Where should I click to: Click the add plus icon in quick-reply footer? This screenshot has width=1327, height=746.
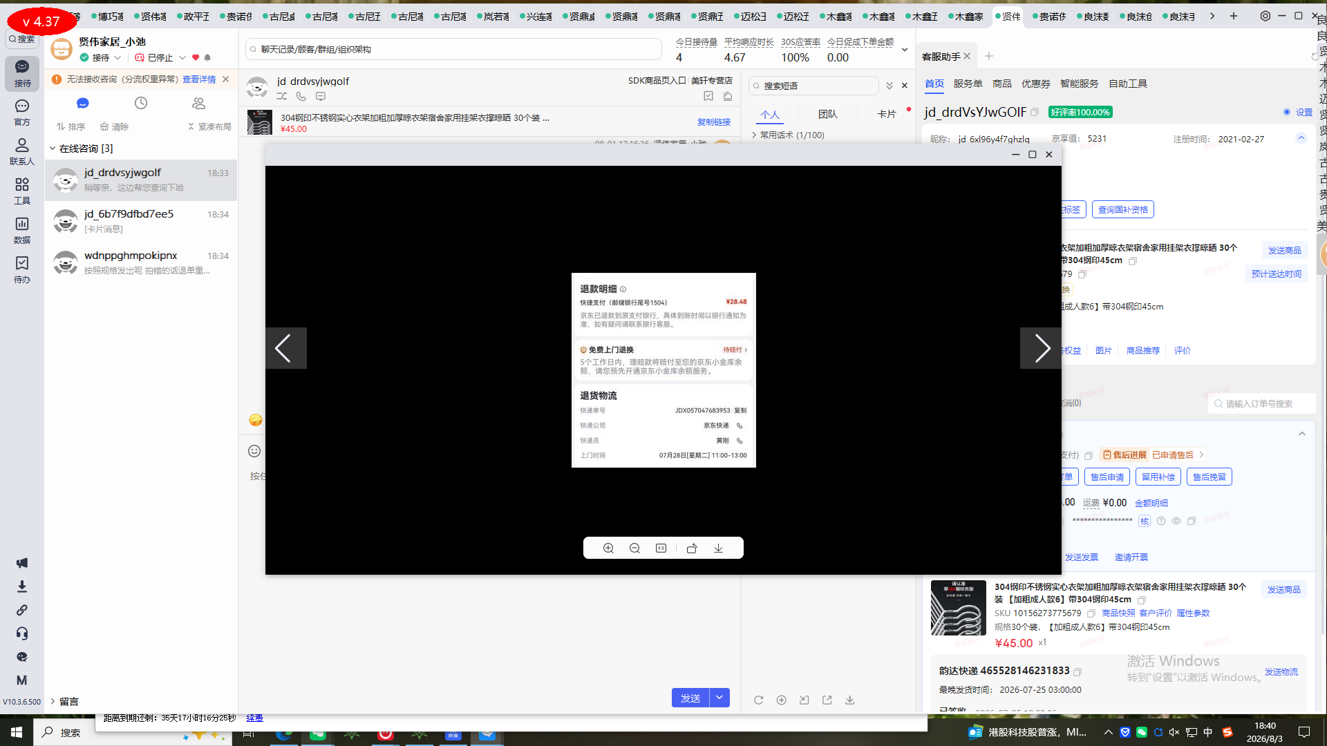(781, 700)
